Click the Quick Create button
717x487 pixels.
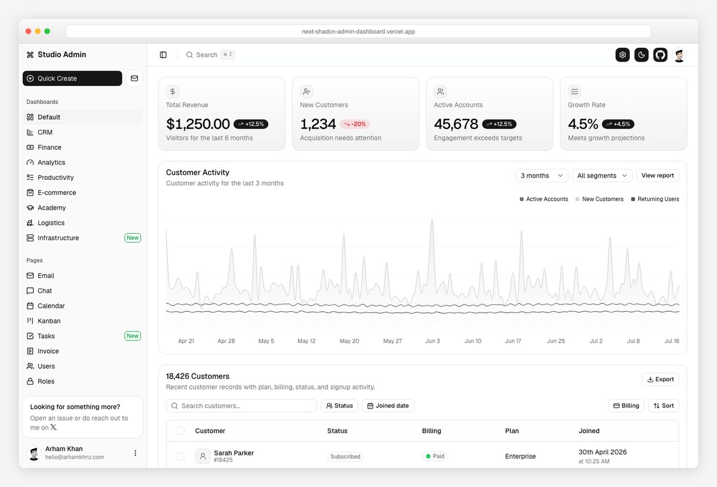pyautogui.click(x=72, y=78)
